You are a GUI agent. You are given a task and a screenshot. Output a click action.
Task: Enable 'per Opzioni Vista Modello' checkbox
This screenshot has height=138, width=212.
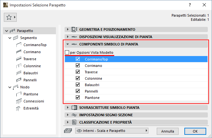click(67, 53)
